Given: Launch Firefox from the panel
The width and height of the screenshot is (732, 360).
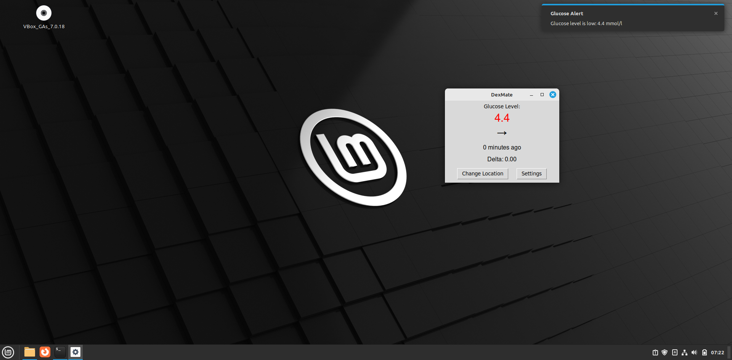Looking at the screenshot, I should 45,352.
